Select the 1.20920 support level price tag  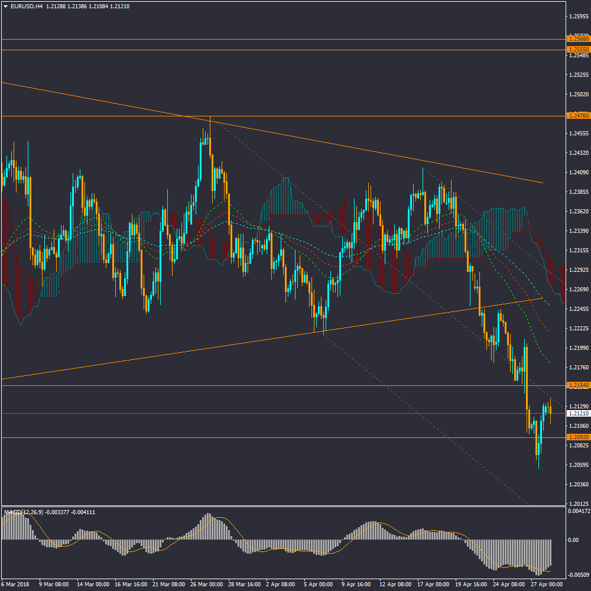click(x=576, y=437)
